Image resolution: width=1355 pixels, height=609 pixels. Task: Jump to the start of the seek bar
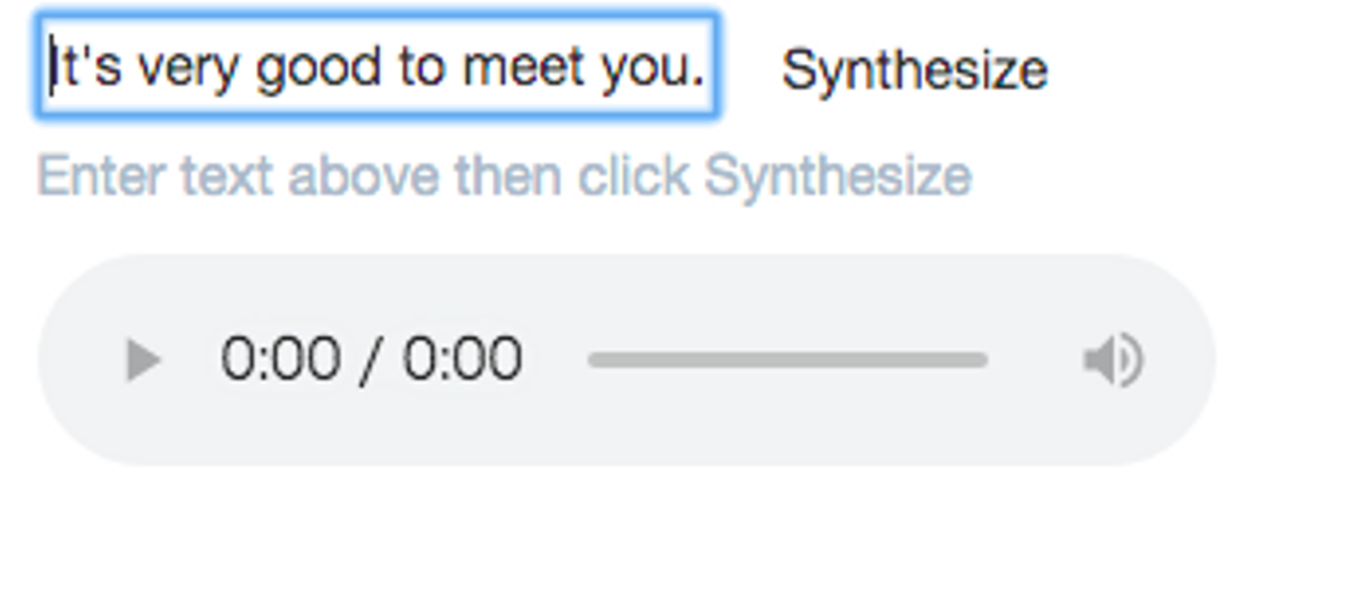coord(592,360)
